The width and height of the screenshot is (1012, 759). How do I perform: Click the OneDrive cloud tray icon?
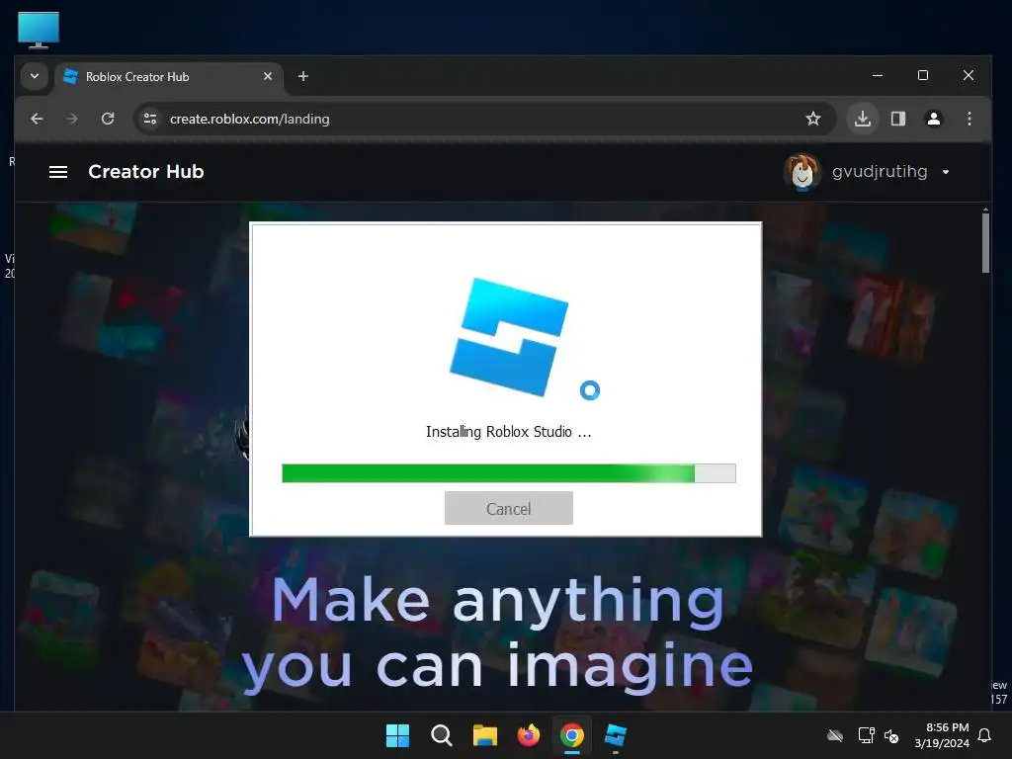(835, 735)
